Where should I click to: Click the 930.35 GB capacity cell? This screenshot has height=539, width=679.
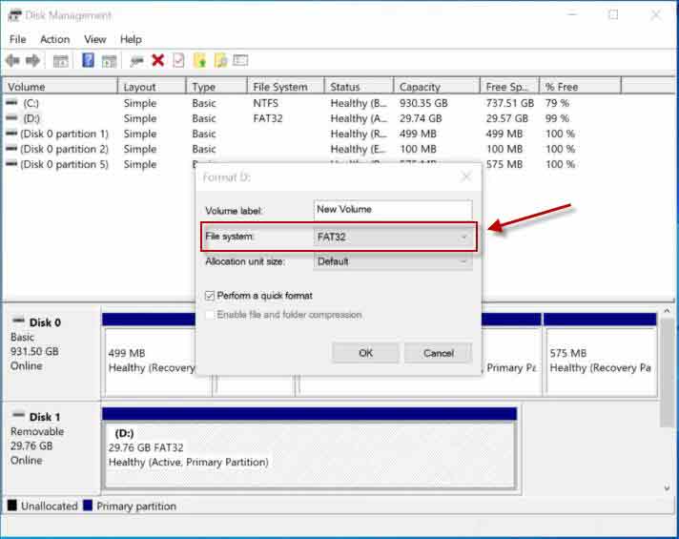tap(423, 103)
